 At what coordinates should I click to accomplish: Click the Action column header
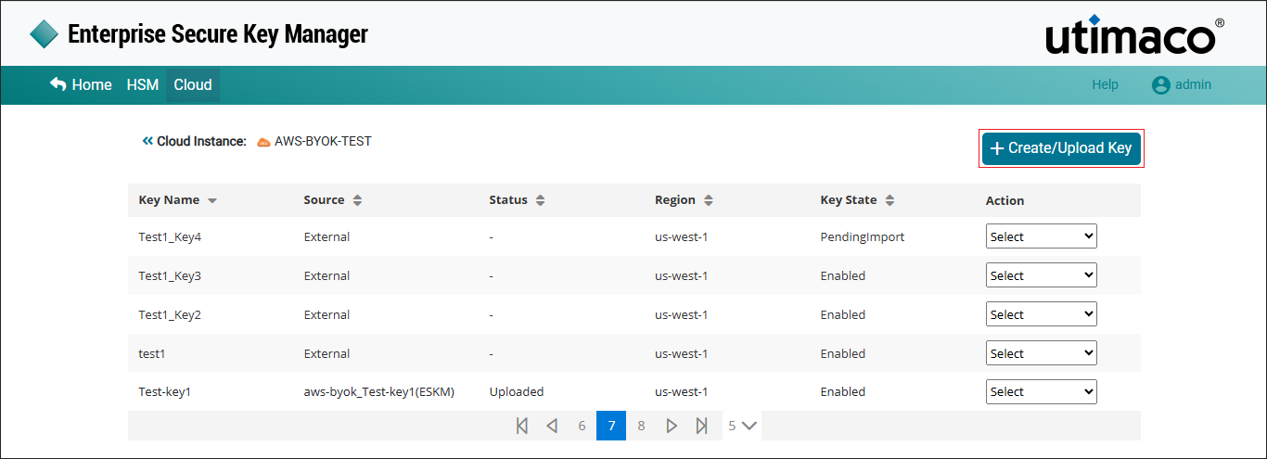pyautogui.click(x=1005, y=200)
